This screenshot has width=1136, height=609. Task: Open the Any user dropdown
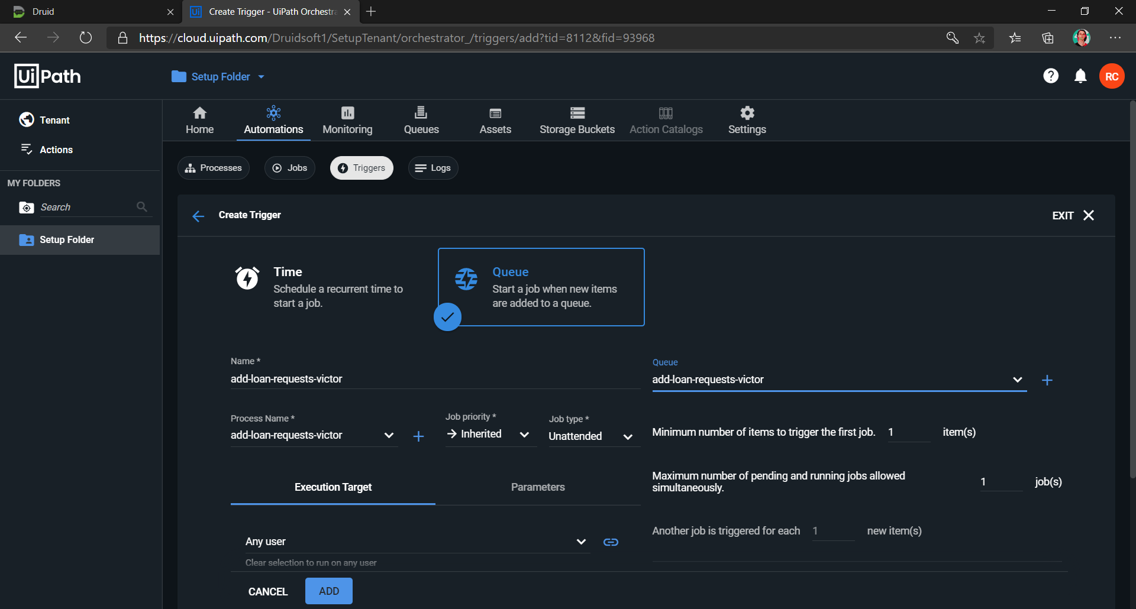coord(417,542)
